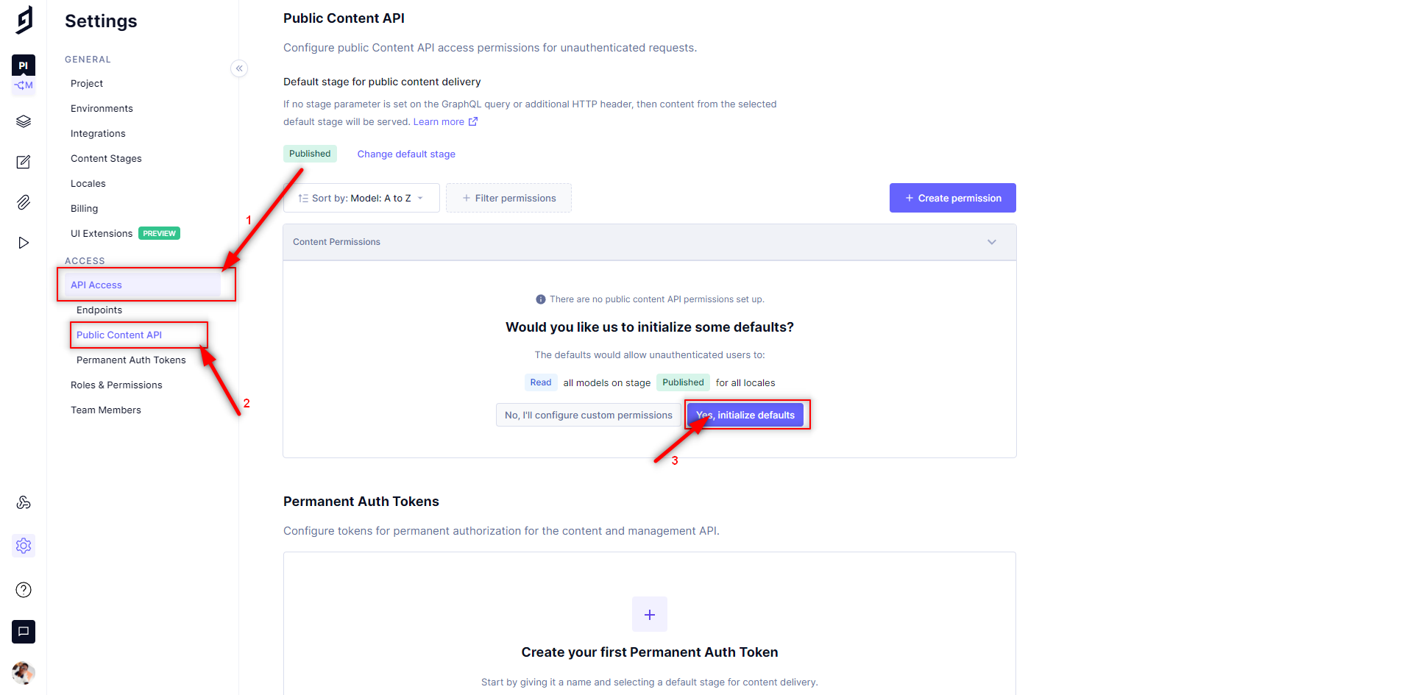
Task: Open the Schema panel from sidebar
Action: coord(23,121)
